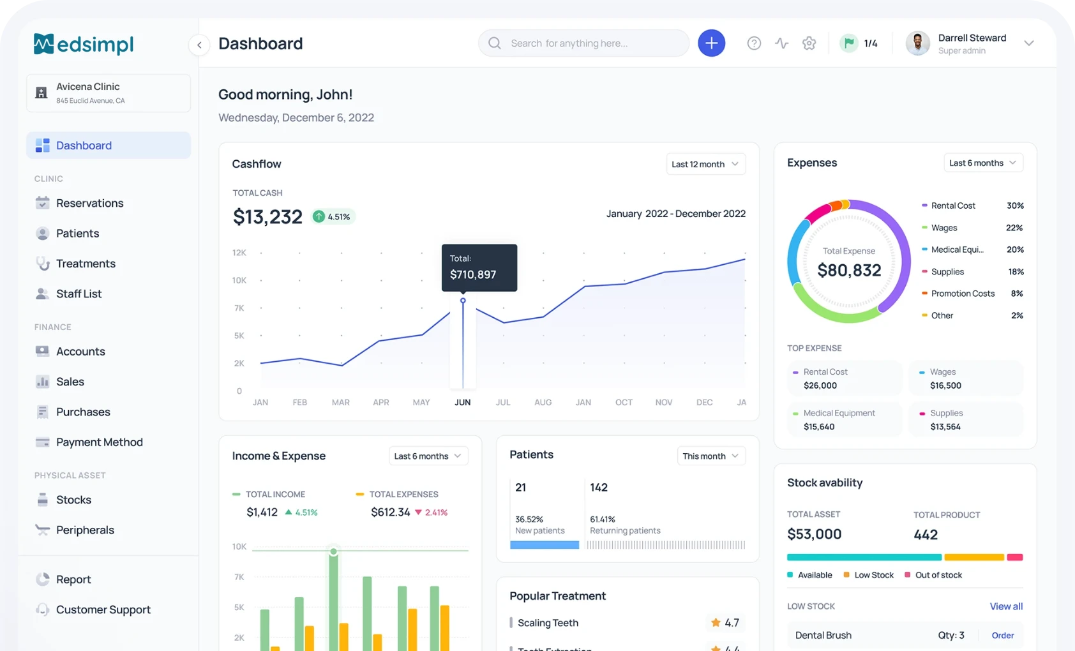Order Dental Brush stock
This screenshot has width=1075, height=651.
[x=1002, y=635]
